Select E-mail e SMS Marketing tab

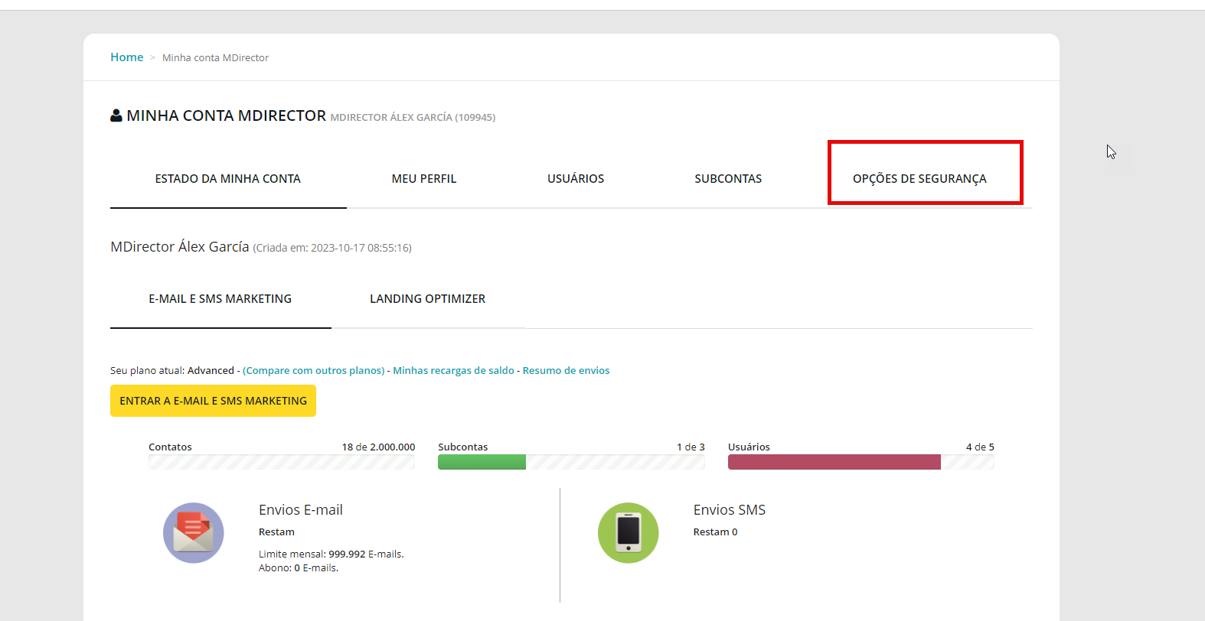click(x=220, y=299)
